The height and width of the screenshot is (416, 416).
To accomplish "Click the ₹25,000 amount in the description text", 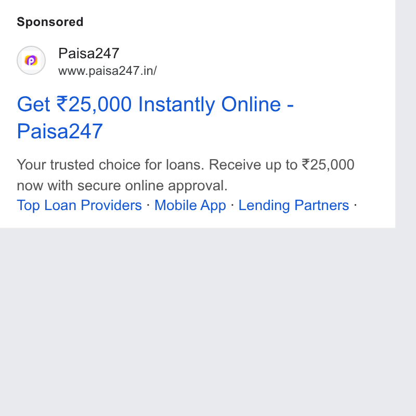I will tap(328, 165).
